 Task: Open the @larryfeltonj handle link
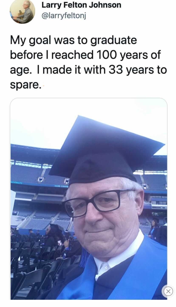click(x=64, y=16)
